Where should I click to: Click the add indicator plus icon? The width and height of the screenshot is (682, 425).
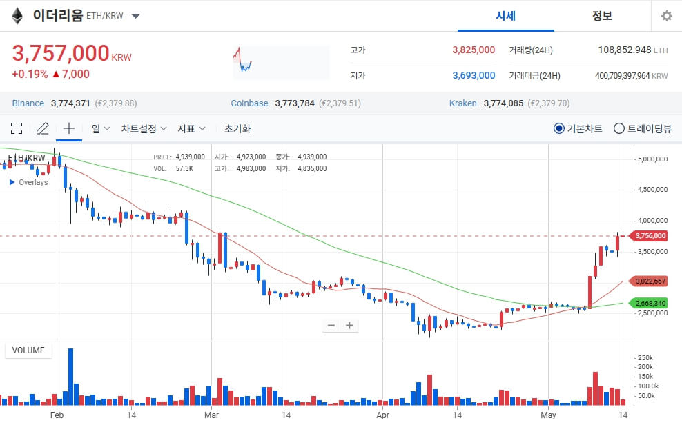point(68,128)
